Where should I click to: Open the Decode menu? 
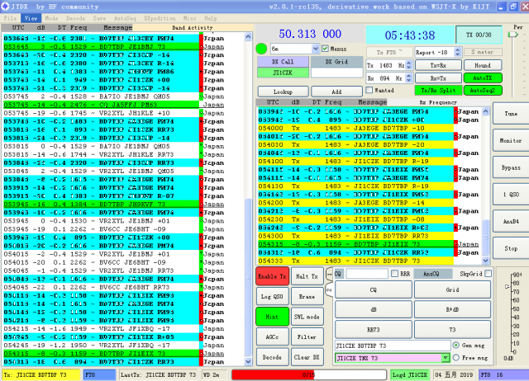[75, 18]
